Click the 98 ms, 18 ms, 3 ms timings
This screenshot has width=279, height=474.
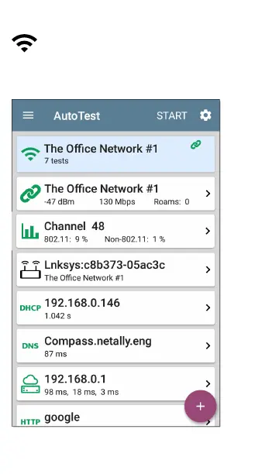[81, 392]
